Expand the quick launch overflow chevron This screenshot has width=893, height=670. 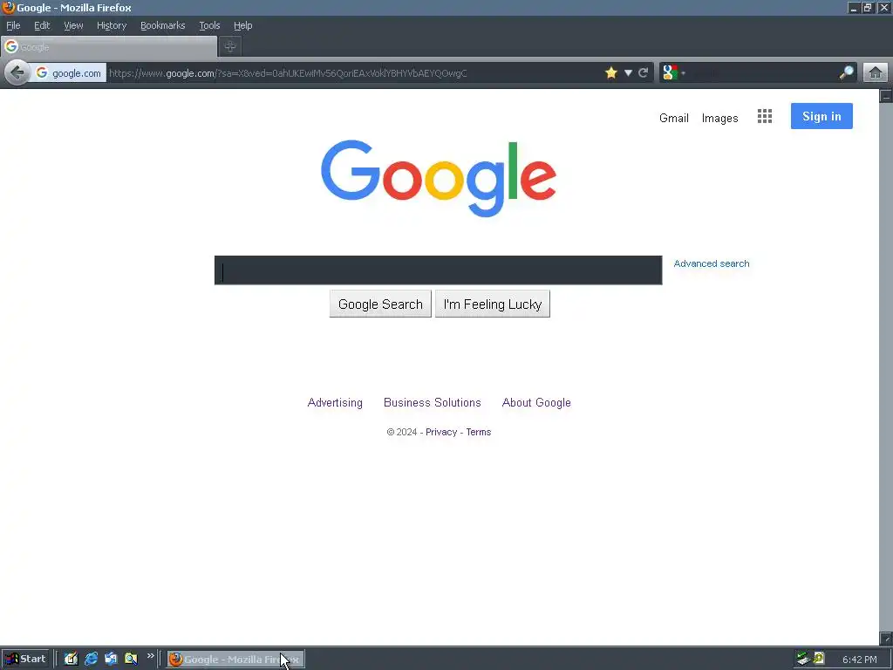(150, 656)
